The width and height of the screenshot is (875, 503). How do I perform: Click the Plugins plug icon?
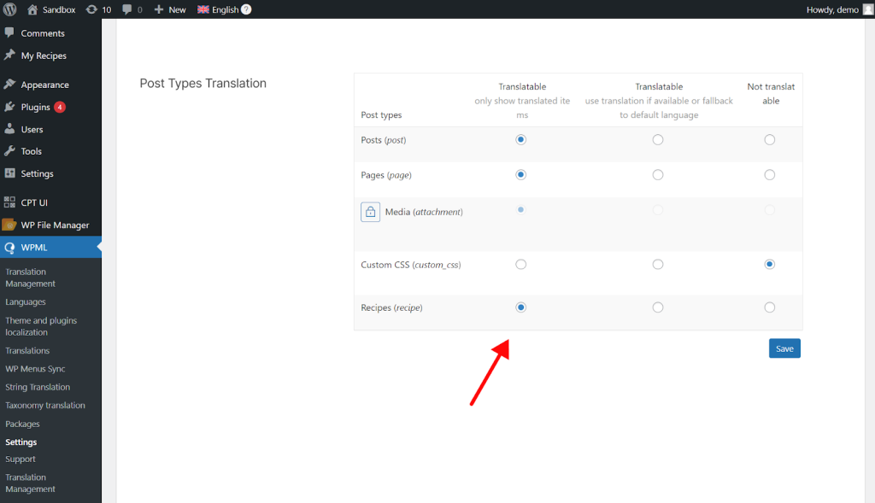point(9,107)
